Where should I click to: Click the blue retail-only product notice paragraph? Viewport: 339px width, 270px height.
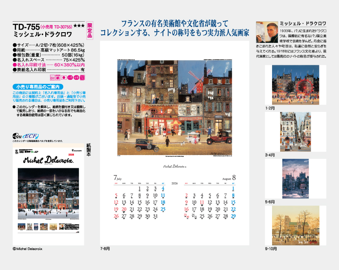[49, 97]
